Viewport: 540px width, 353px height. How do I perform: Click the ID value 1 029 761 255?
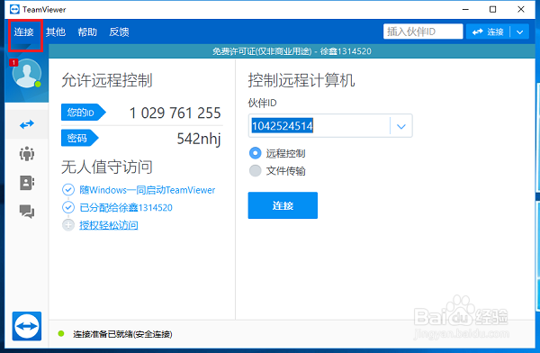(x=175, y=113)
